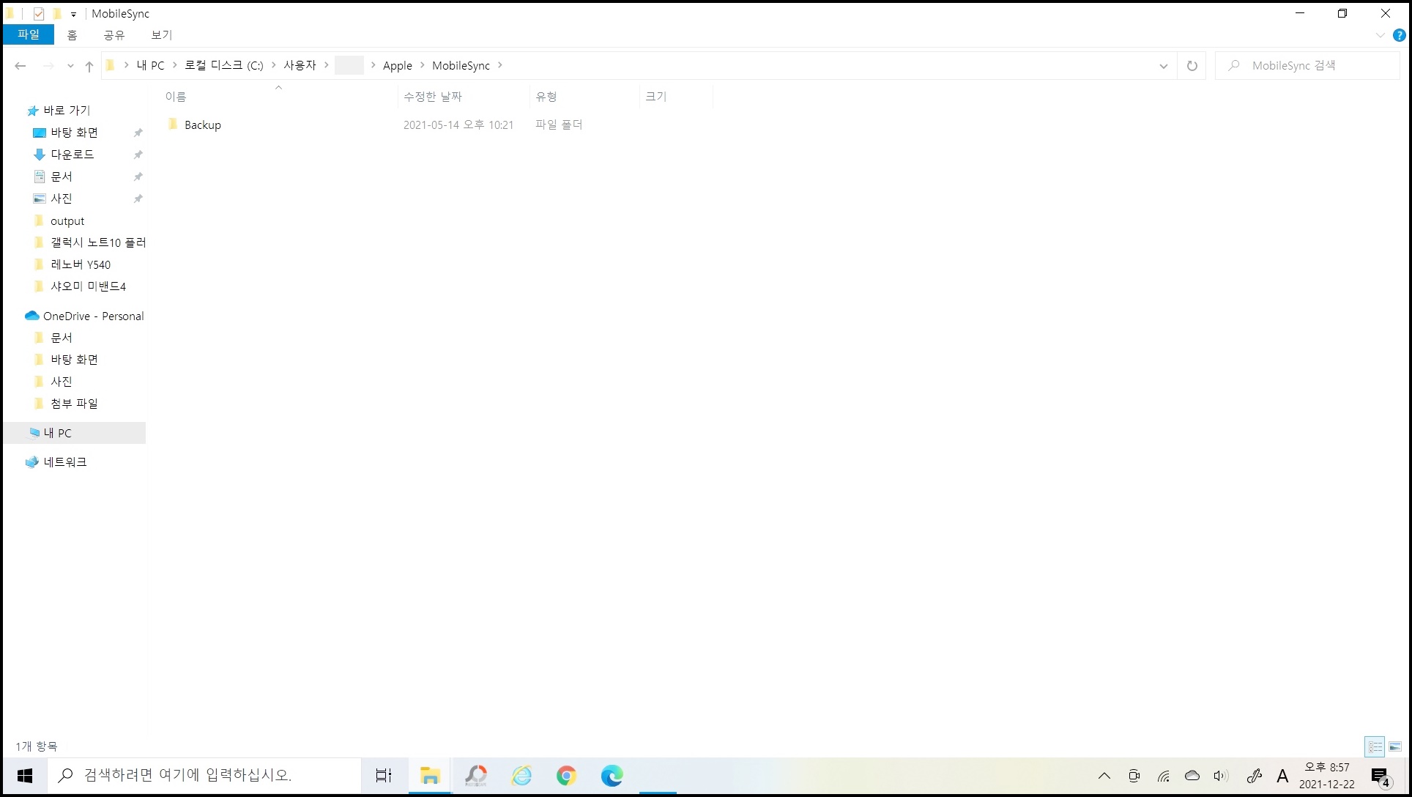Go up one folder level arrow
Viewport: 1412px width, 797px height.
89,66
